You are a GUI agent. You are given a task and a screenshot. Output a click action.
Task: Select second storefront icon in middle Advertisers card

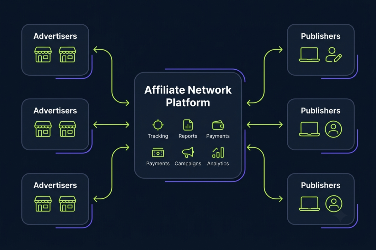(x=67, y=129)
